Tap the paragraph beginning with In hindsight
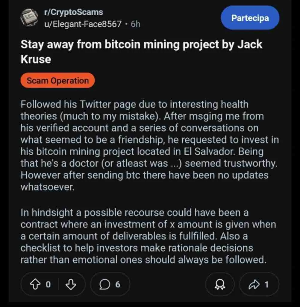300x307 pixels. 149,236
